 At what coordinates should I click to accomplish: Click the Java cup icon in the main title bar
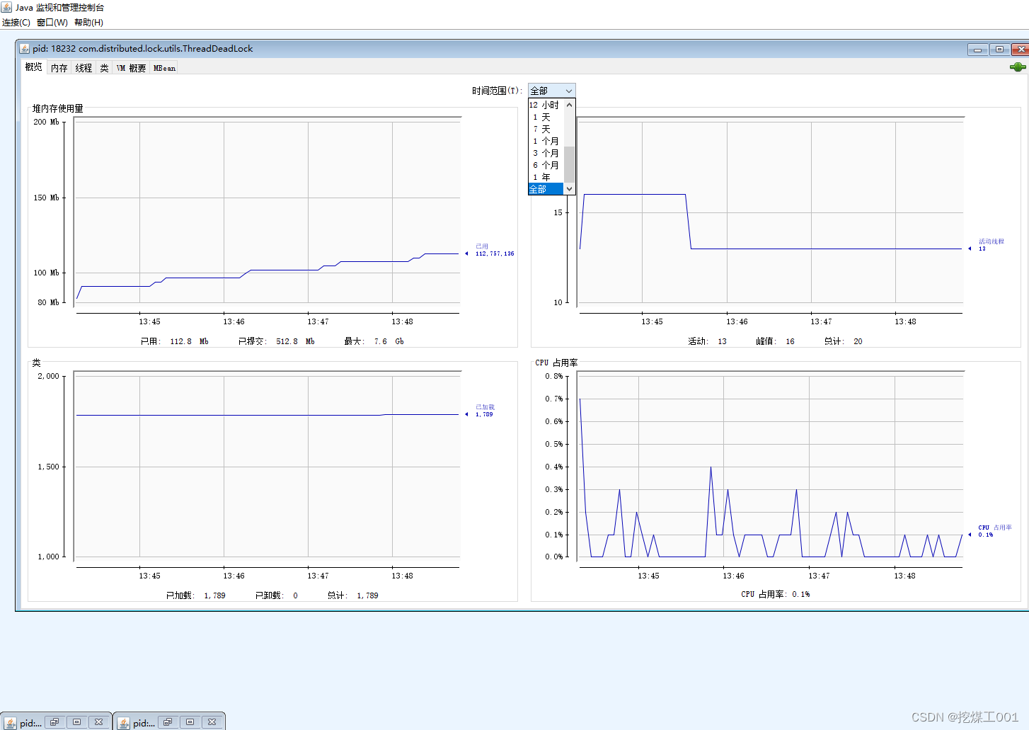6,7
